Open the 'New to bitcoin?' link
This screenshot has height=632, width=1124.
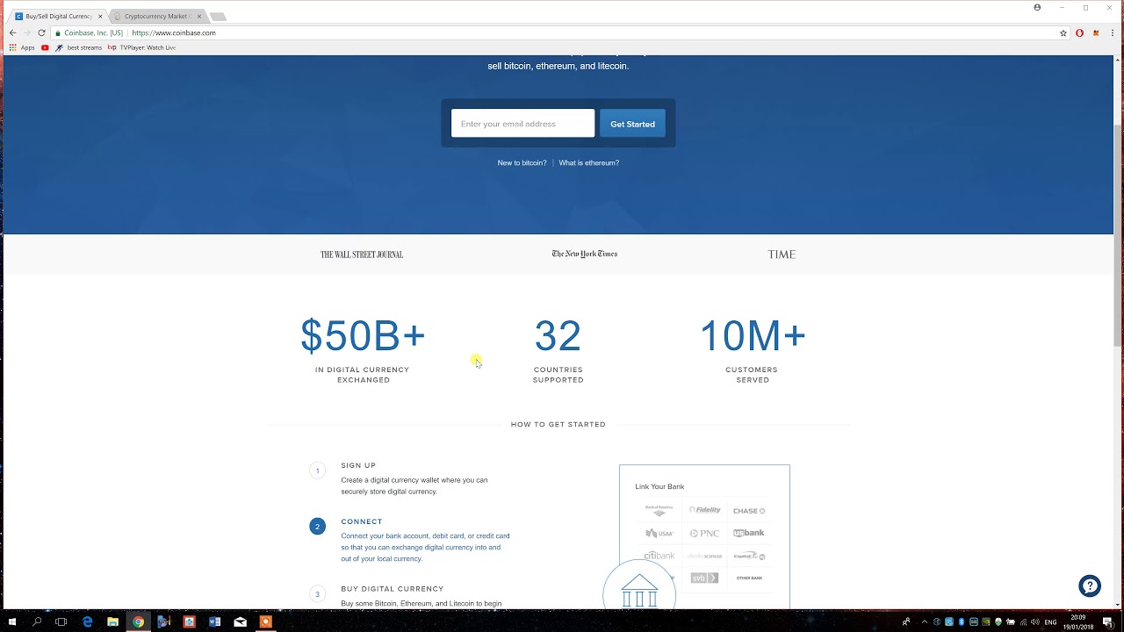click(522, 162)
